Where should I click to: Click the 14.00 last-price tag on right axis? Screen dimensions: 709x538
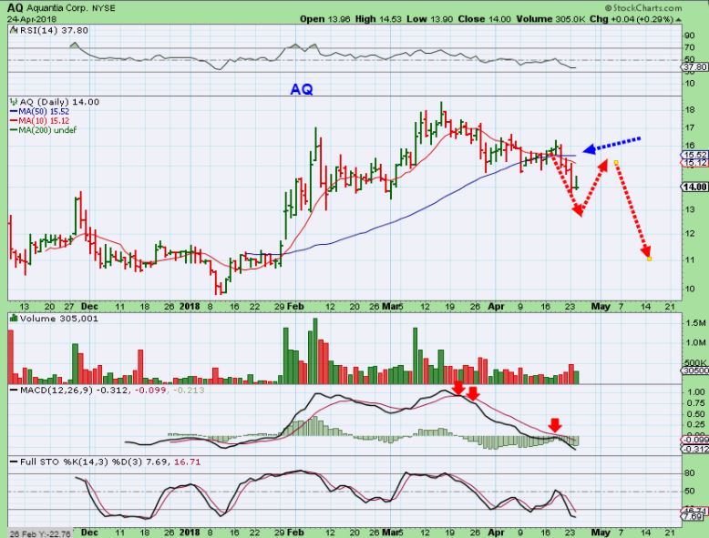pyautogui.click(x=695, y=187)
